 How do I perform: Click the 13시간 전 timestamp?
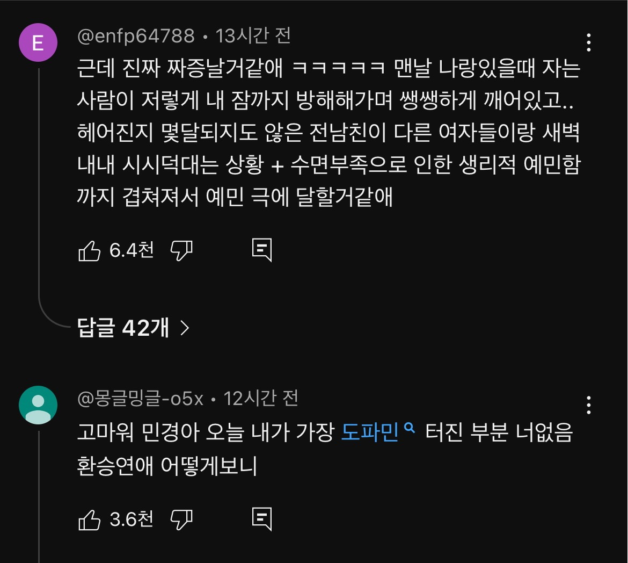pyautogui.click(x=253, y=36)
